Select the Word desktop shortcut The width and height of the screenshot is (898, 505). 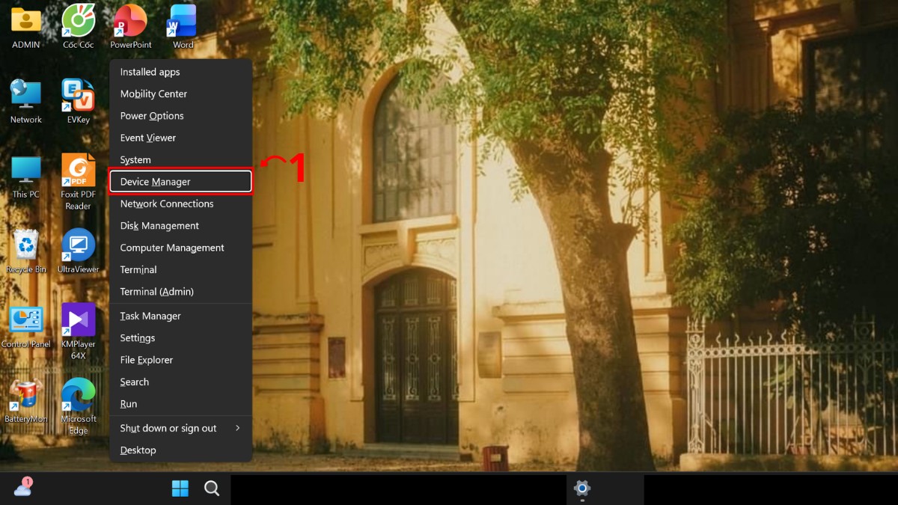click(183, 26)
